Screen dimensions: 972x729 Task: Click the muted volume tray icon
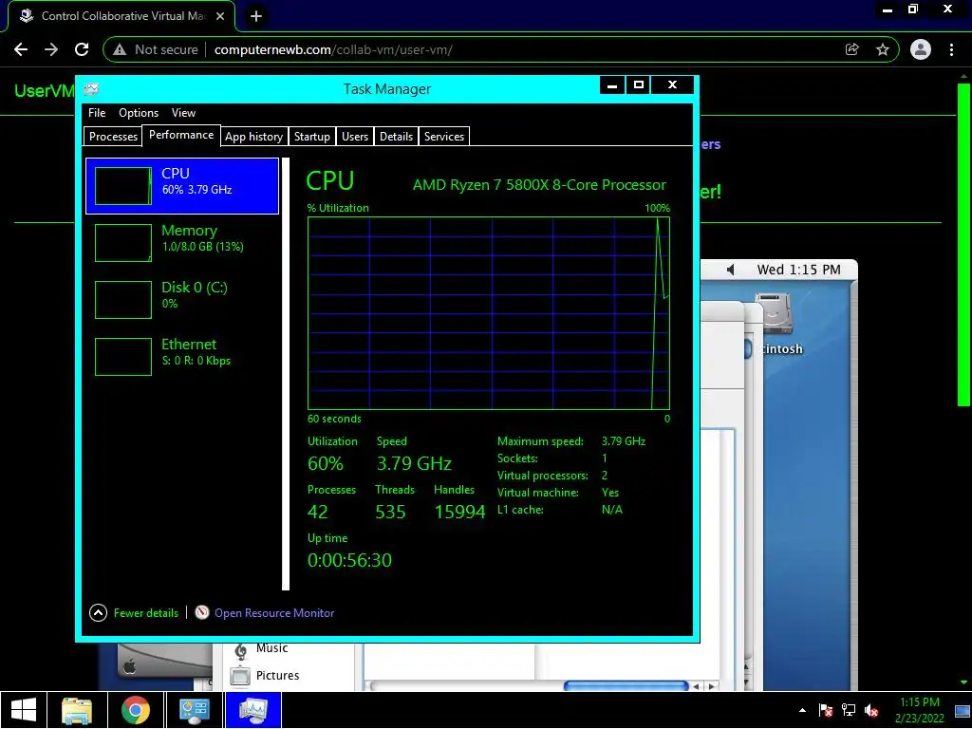coord(871,710)
